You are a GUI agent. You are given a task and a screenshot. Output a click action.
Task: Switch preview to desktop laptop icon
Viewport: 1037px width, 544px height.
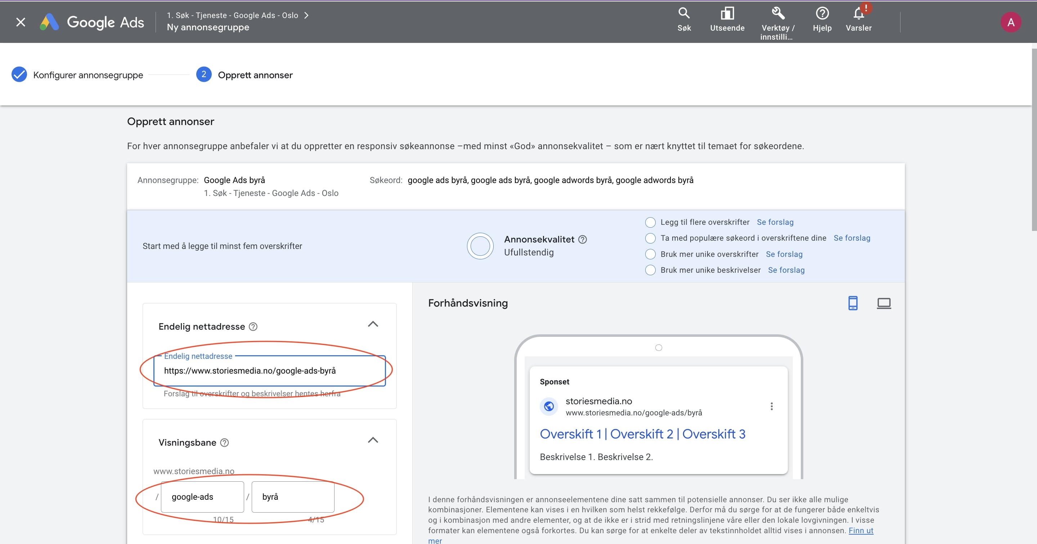click(x=884, y=303)
